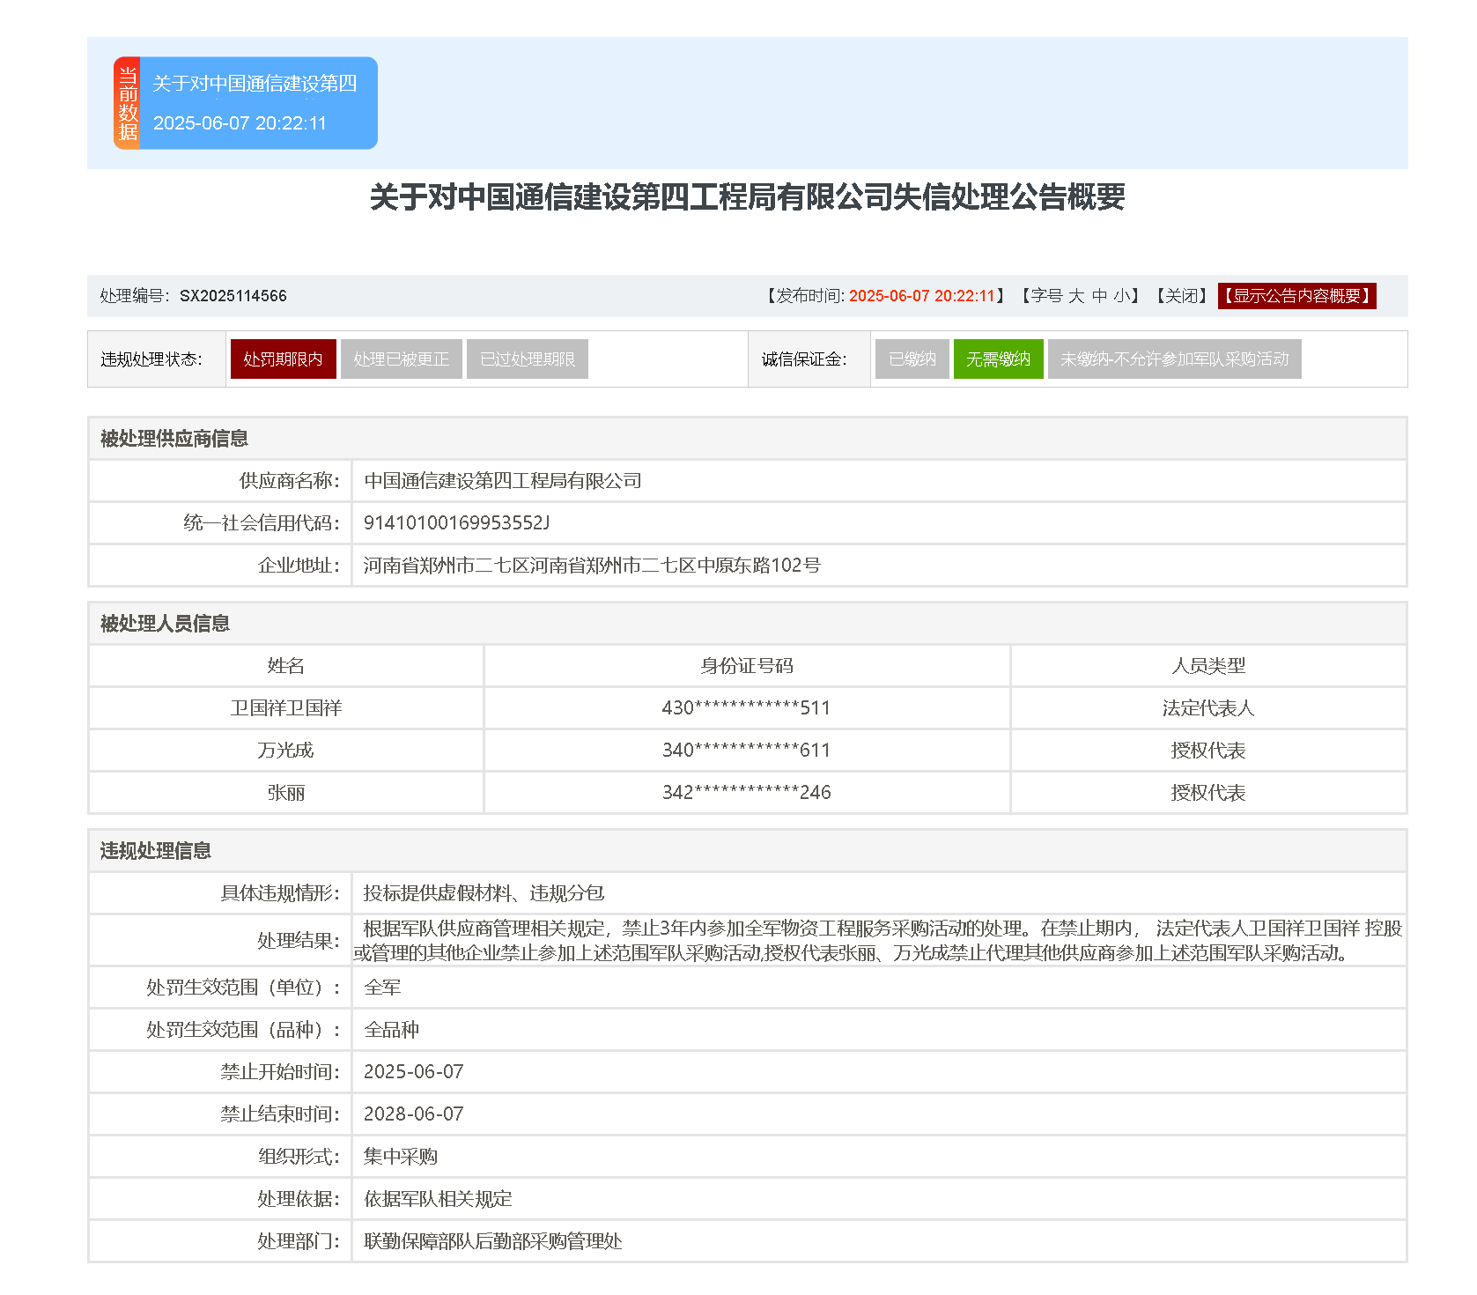Set font size to 大
This screenshot has height=1295, width=1477.
1076,296
